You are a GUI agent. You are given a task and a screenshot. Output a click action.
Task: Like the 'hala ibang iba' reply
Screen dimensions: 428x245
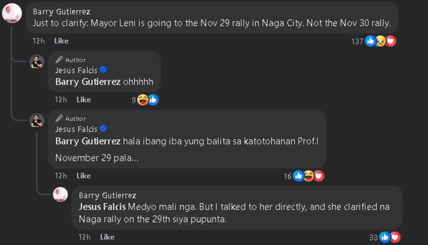click(83, 176)
